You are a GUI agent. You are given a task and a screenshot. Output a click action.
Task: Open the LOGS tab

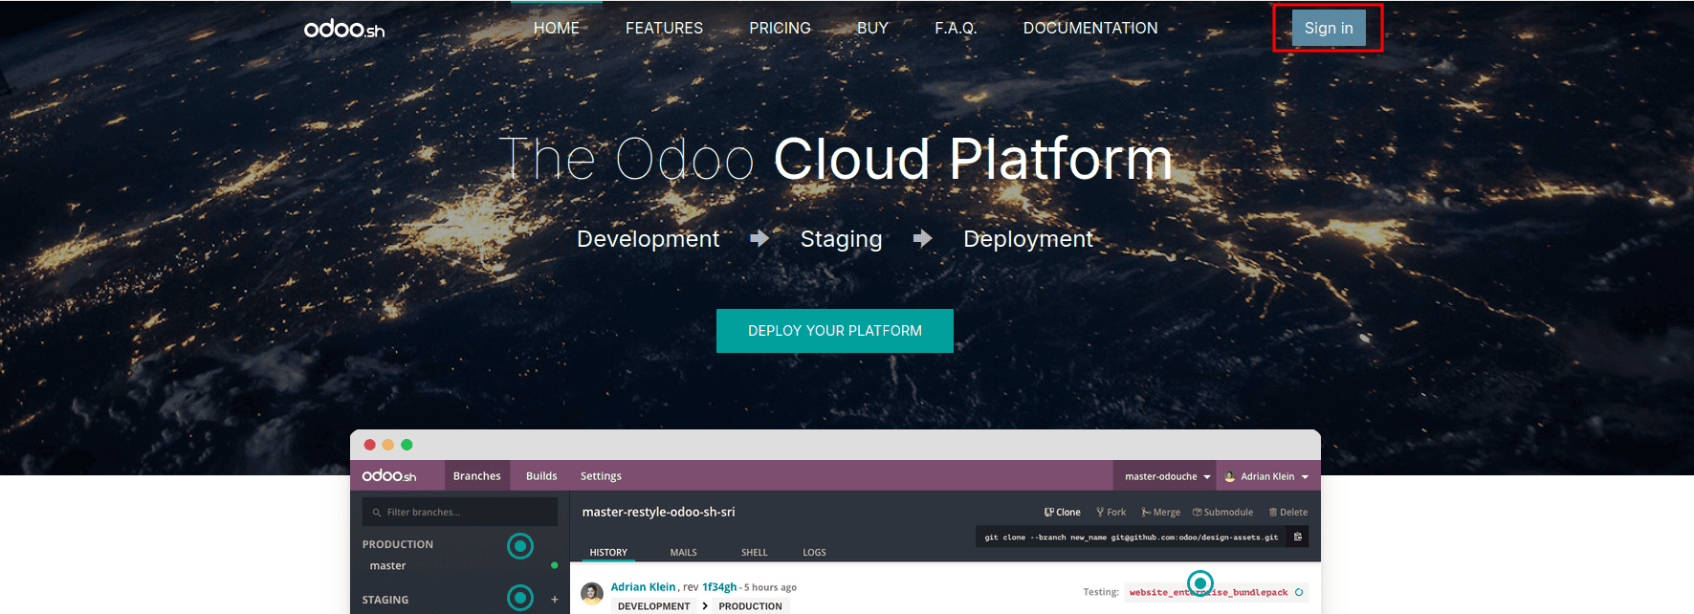tap(814, 552)
